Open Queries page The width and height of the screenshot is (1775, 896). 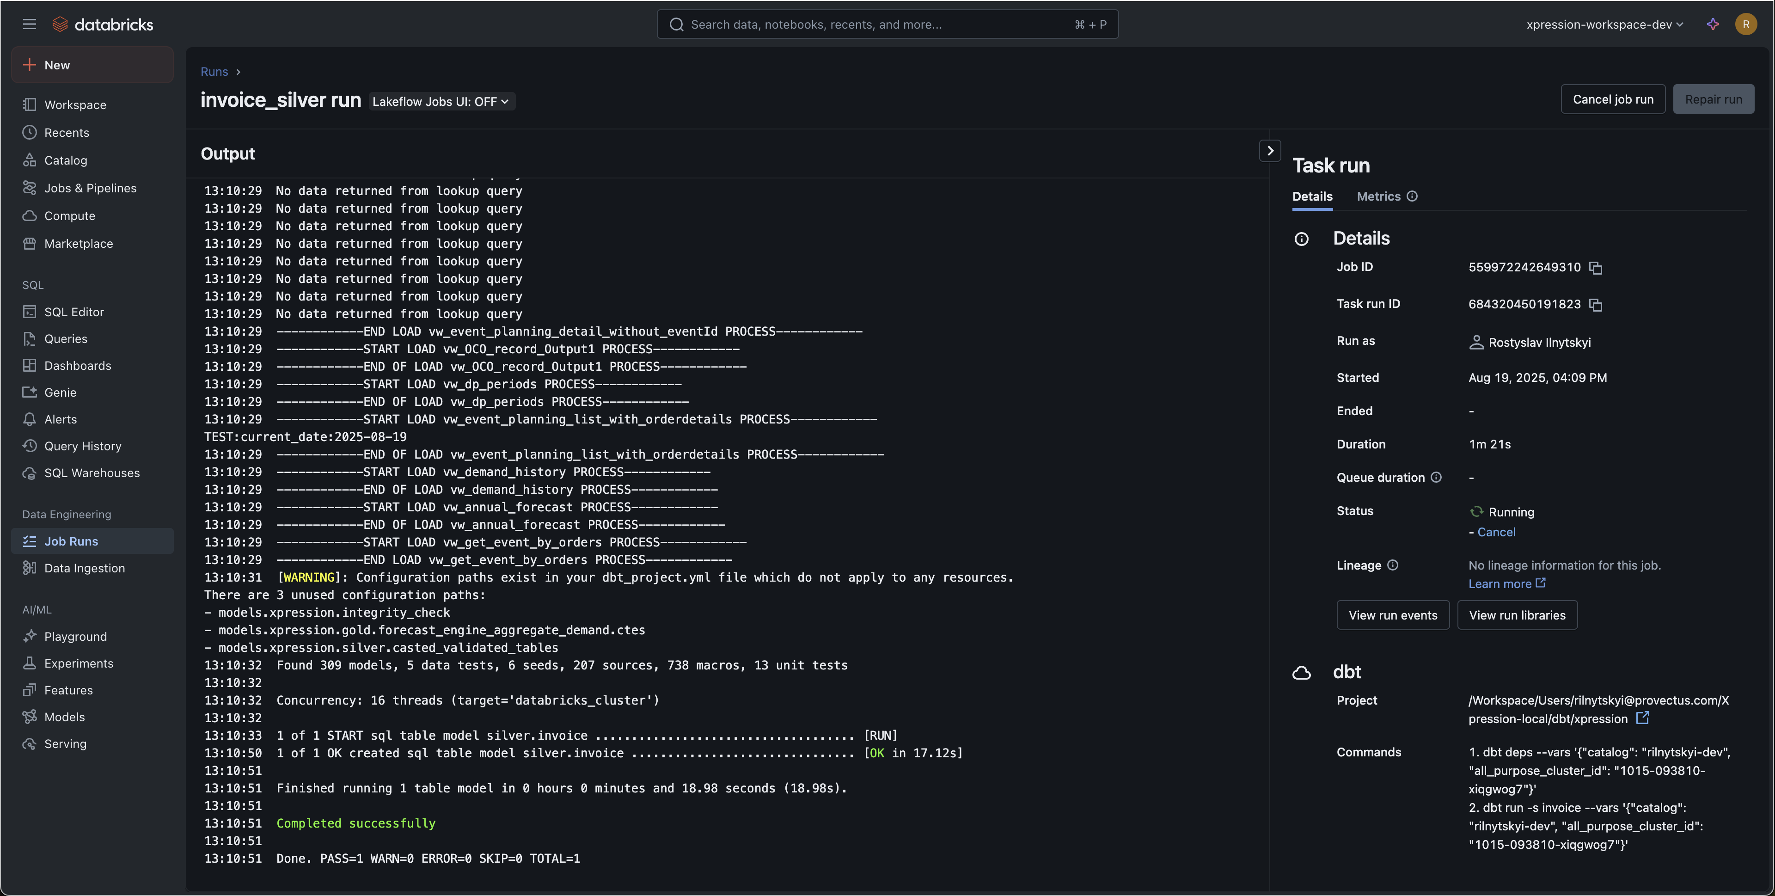tap(92, 338)
